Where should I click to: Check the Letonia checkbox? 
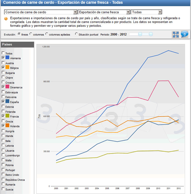[x=3, y=145]
